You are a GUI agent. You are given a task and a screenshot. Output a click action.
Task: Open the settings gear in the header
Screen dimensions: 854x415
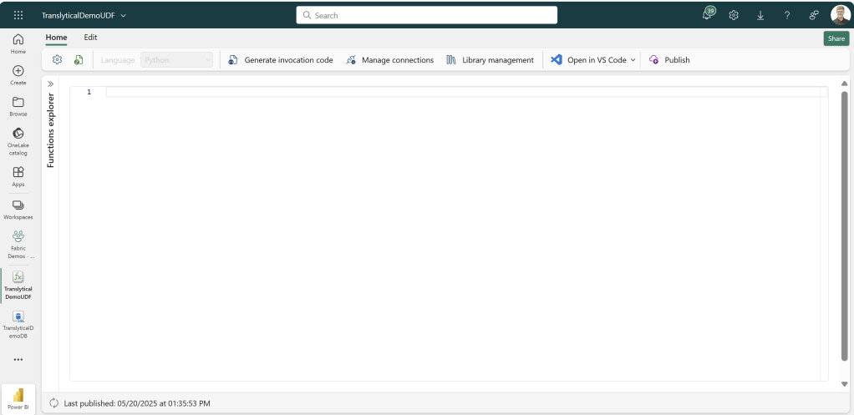734,15
